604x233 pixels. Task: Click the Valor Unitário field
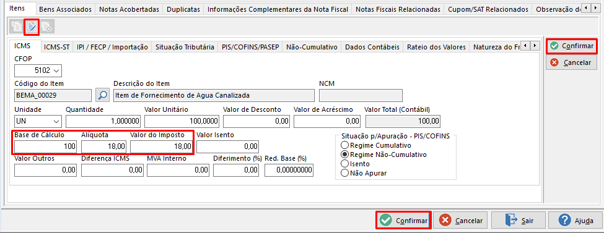coord(182,121)
